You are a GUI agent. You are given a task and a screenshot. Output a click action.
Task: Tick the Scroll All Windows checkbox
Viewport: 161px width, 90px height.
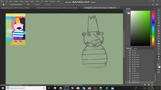pos(9,4)
